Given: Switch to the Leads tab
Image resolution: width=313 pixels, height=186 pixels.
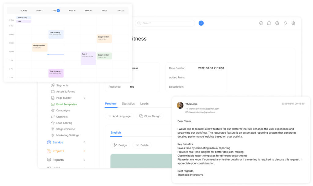Looking at the screenshot, I should [144, 104].
